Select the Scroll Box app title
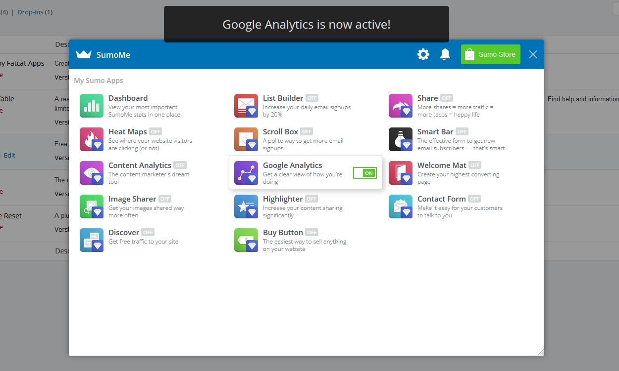Screen dimensions: 619x371 click(280, 132)
